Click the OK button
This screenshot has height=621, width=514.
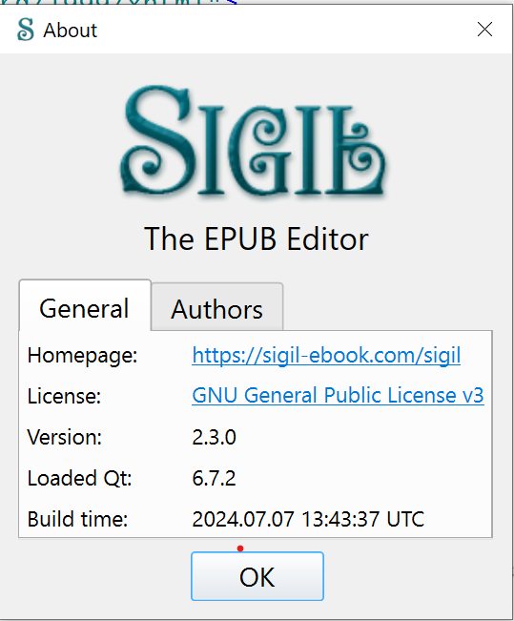pos(257,576)
